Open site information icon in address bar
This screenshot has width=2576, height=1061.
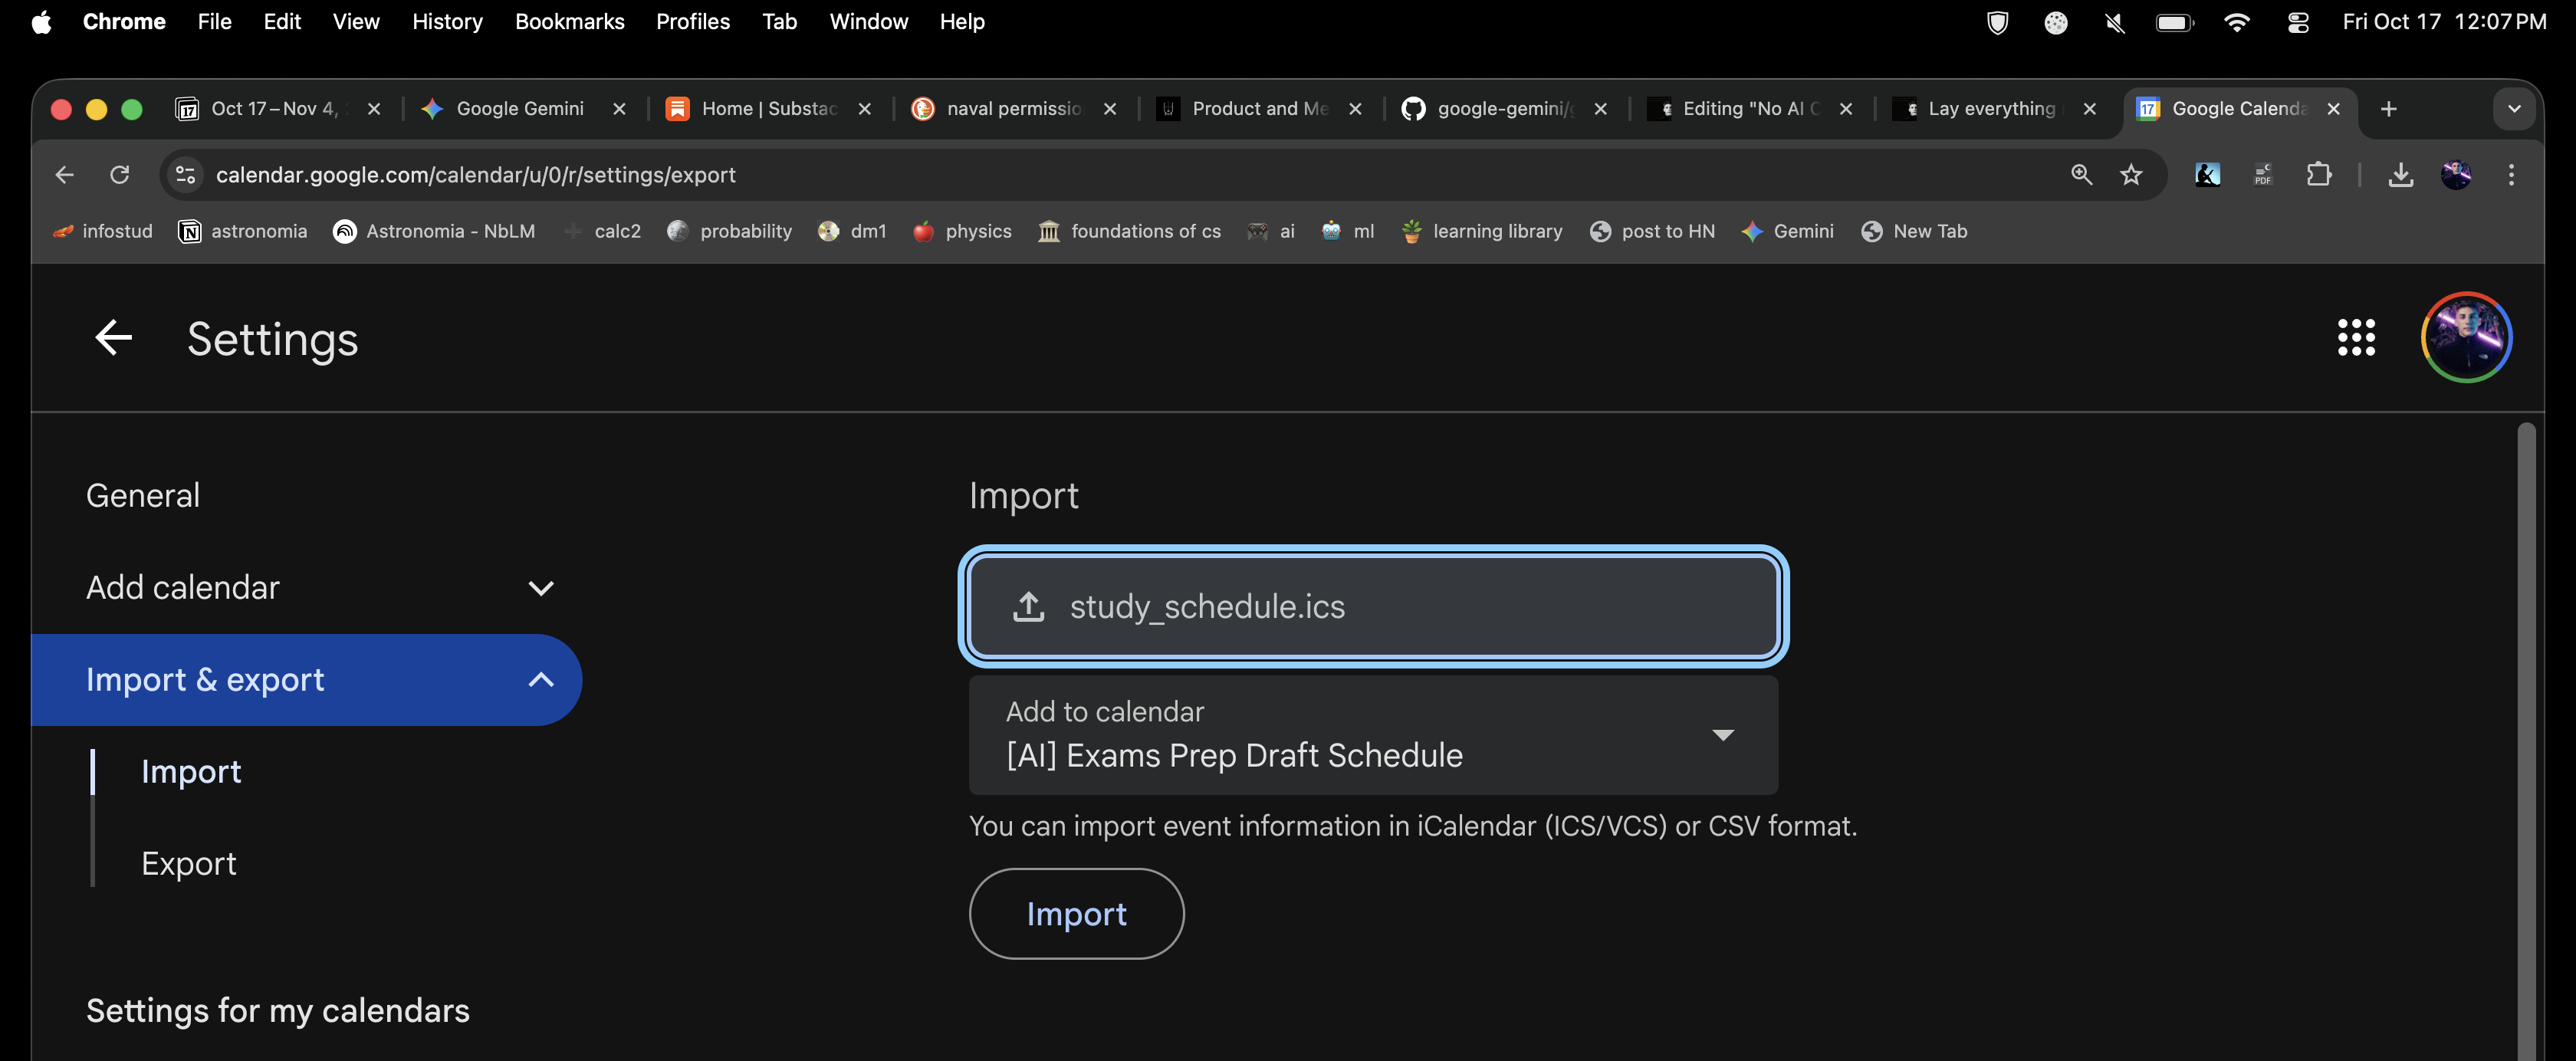tap(185, 175)
